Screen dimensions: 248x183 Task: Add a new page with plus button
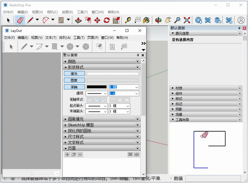pyautogui.click(x=67, y=154)
